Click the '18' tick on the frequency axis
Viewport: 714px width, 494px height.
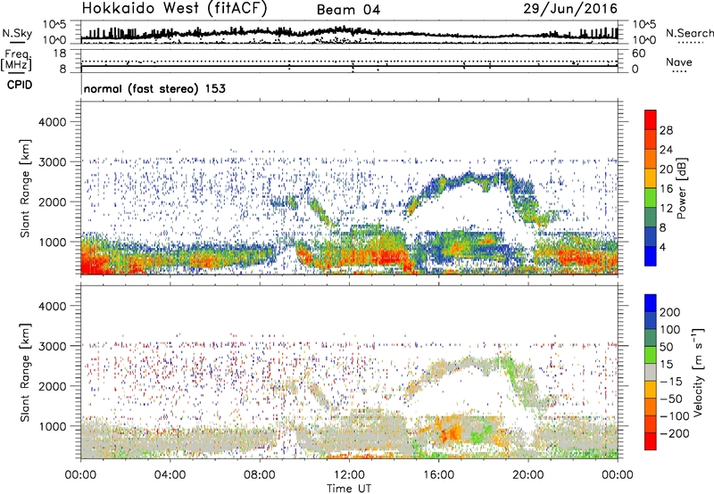tap(60, 54)
